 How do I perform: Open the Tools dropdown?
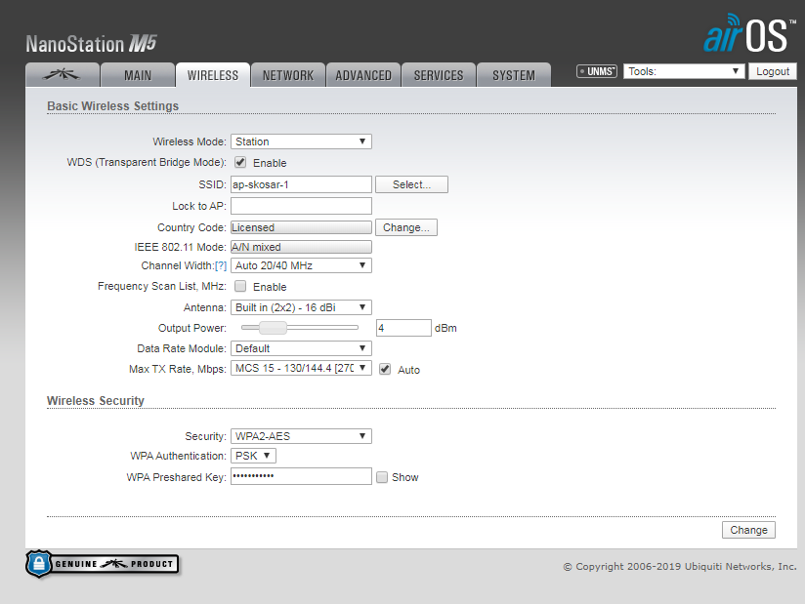point(684,71)
